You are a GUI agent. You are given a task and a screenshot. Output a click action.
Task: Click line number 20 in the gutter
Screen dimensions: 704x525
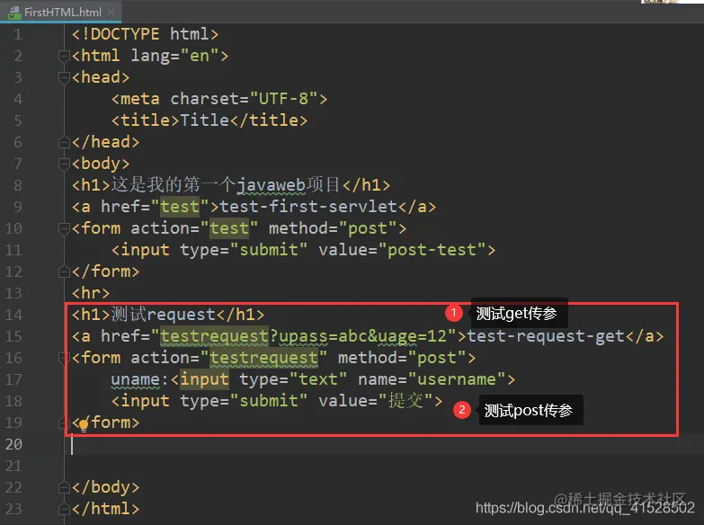[x=13, y=444]
